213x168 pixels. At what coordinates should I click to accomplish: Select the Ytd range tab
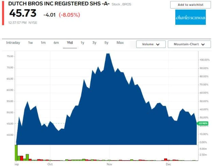point(70,43)
